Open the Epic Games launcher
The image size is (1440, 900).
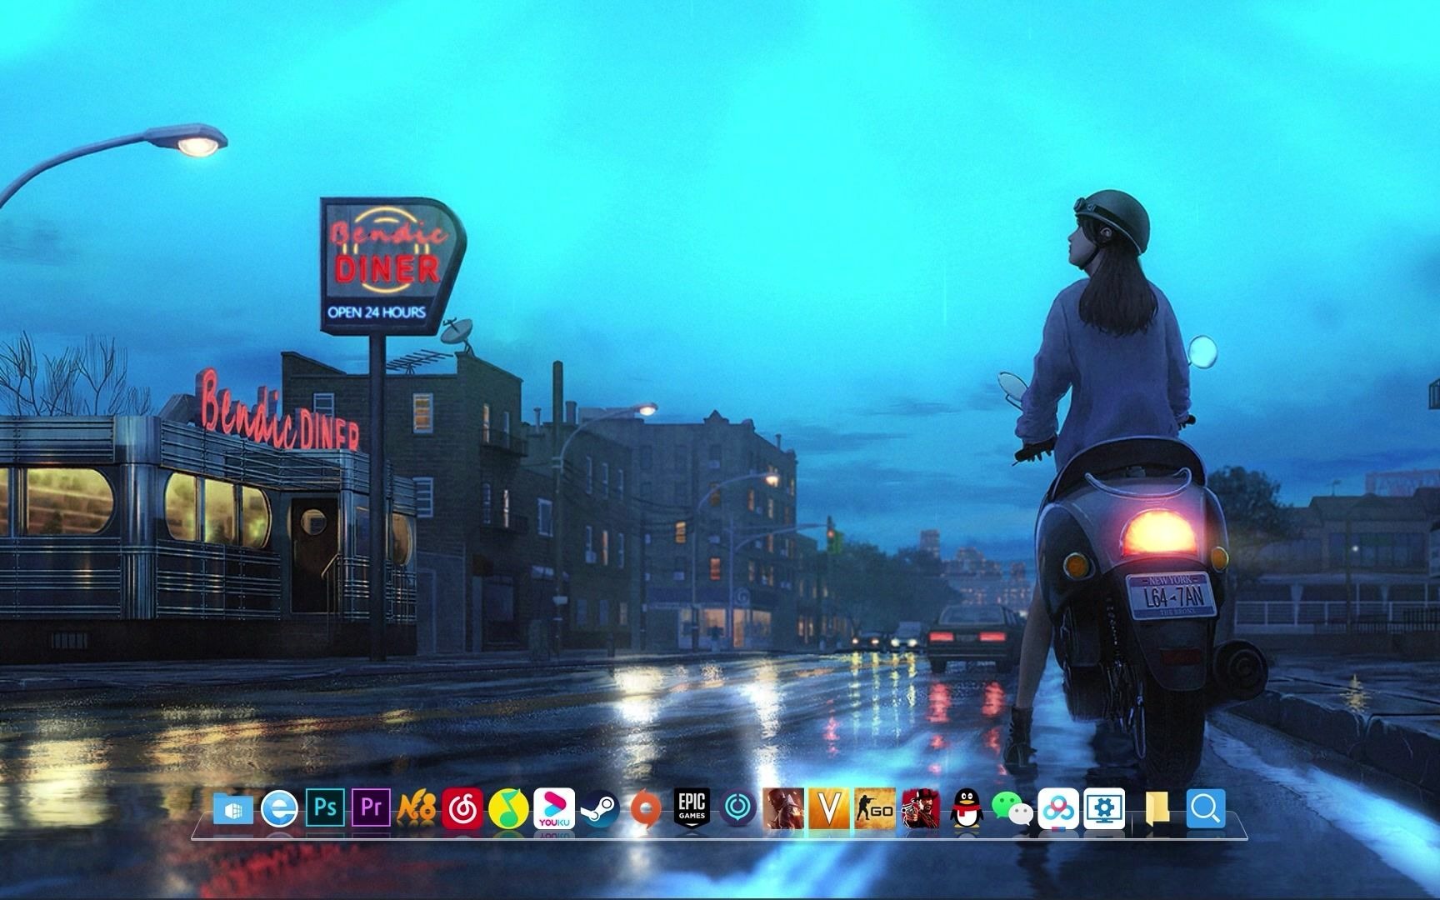click(x=692, y=808)
